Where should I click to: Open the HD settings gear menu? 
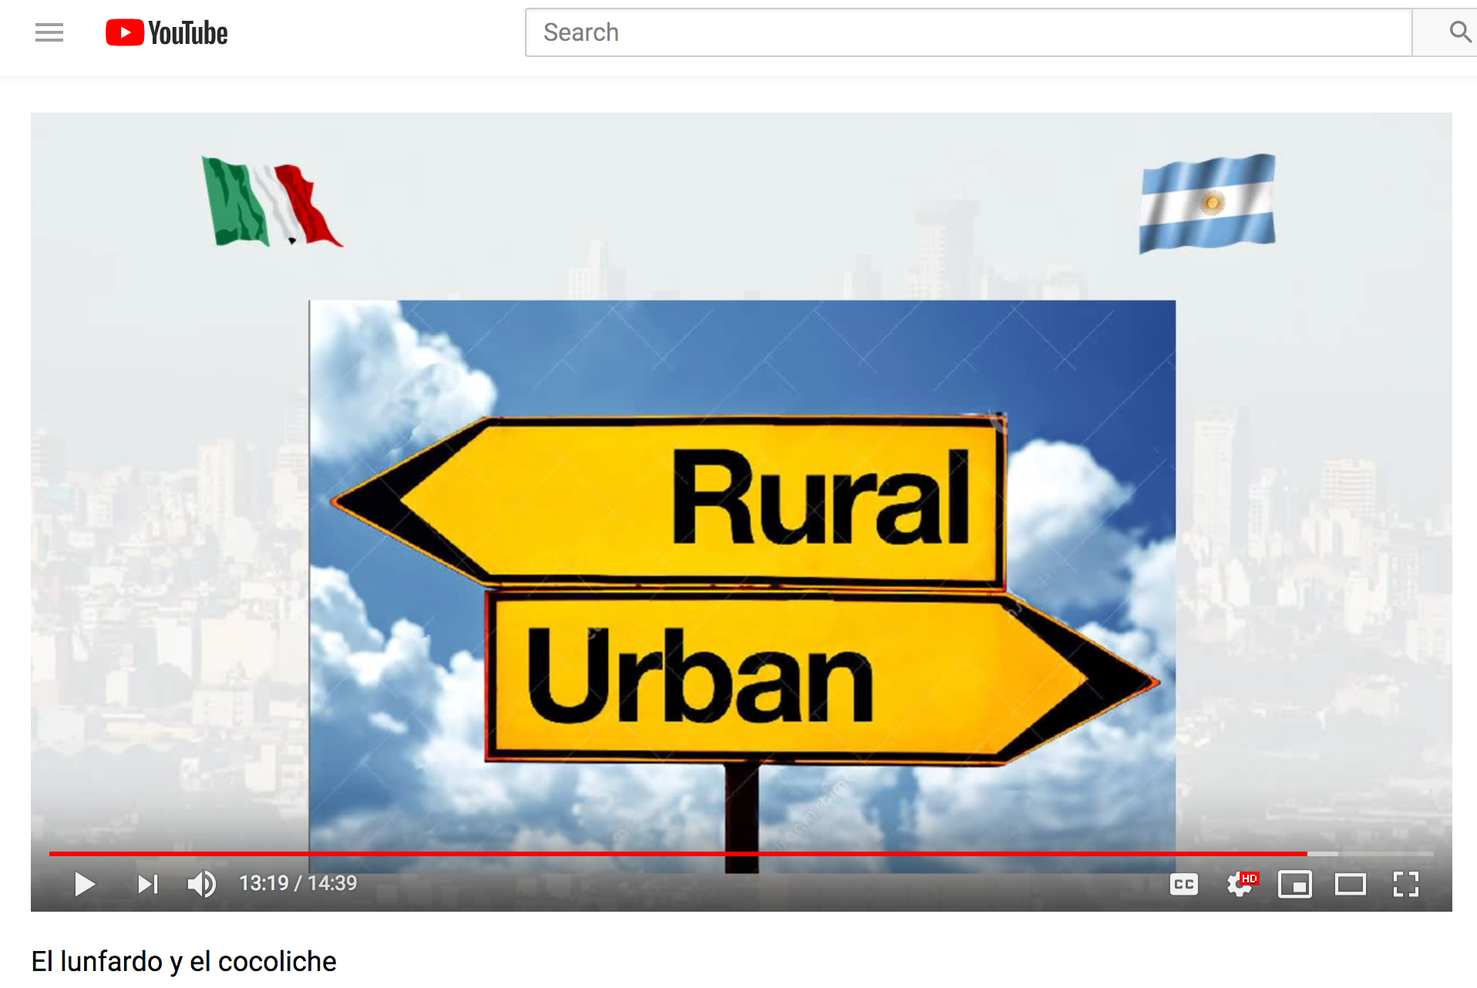[x=1240, y=884]
